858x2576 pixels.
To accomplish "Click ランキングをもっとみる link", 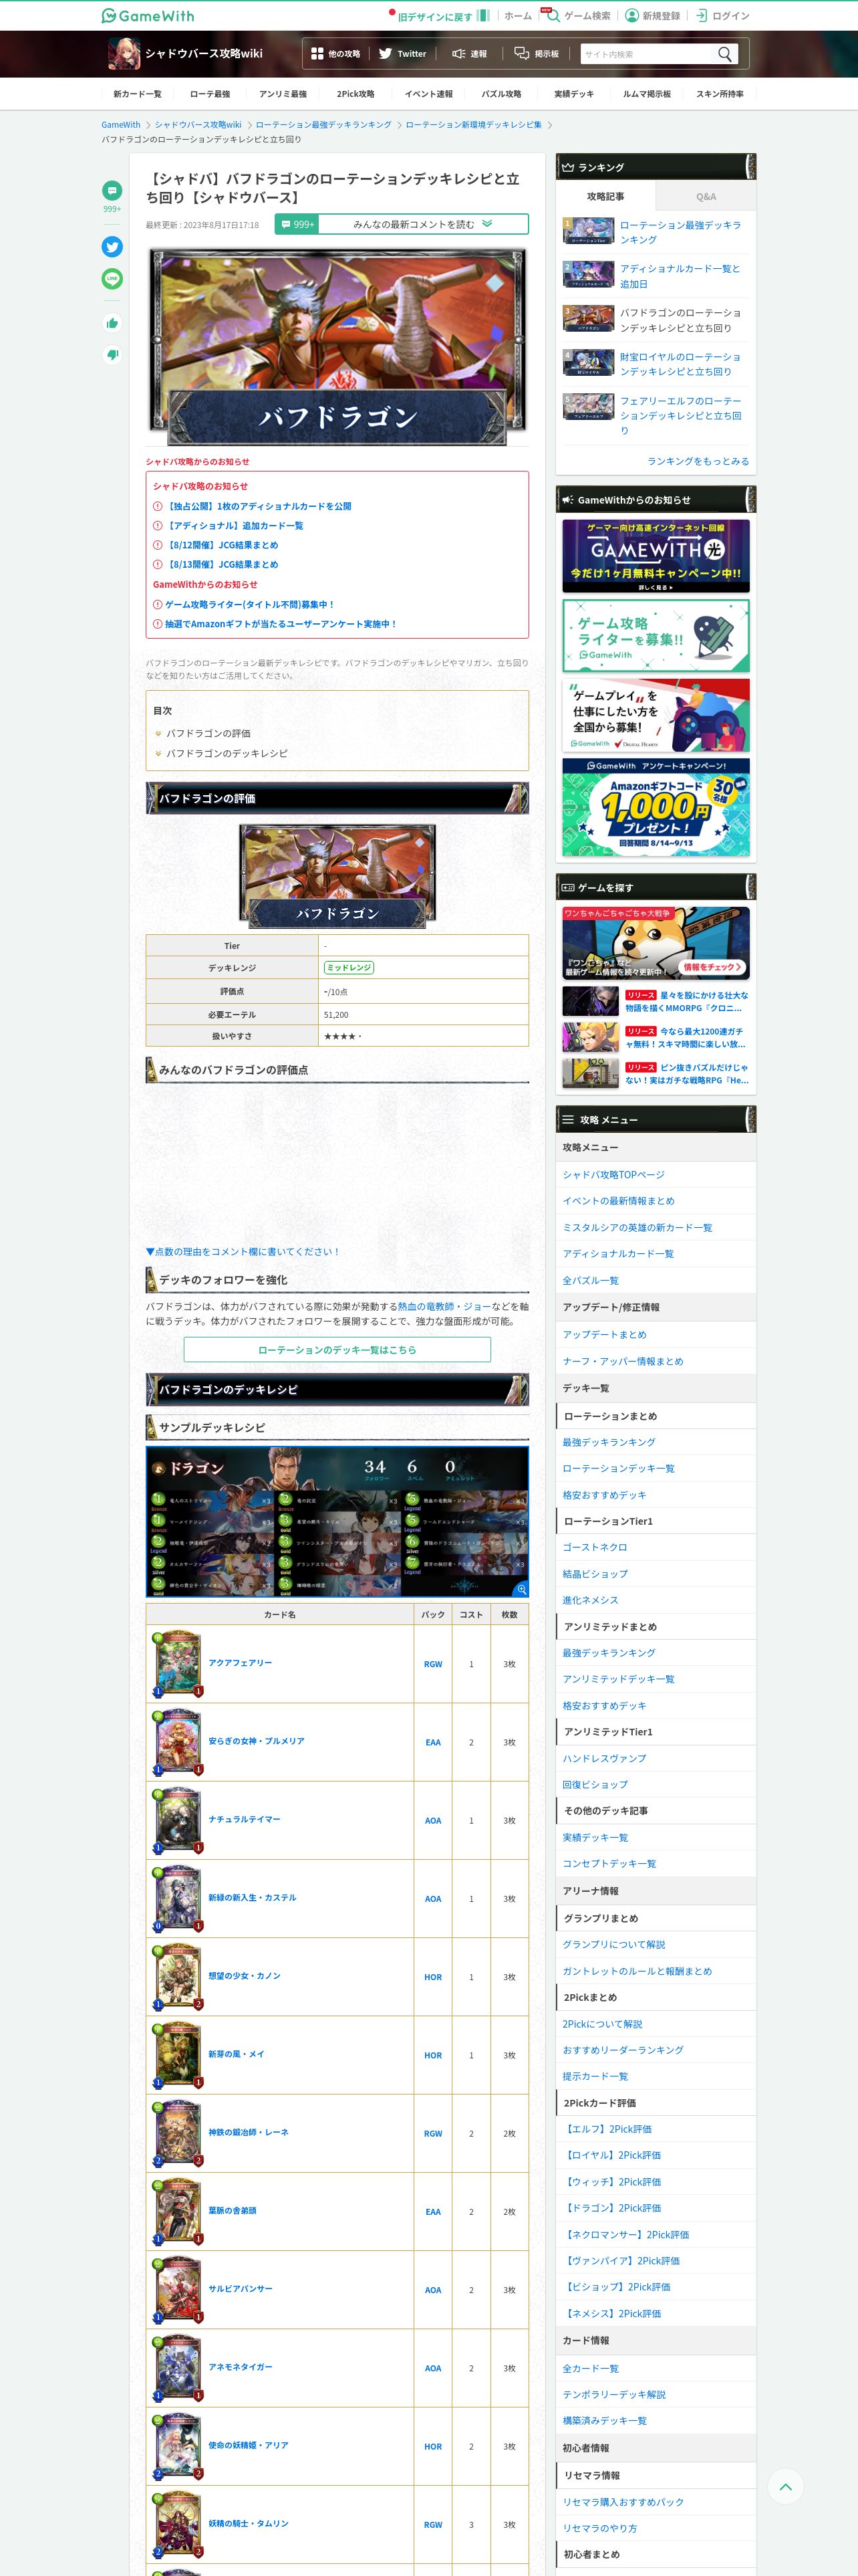I will tap(697, 461).
